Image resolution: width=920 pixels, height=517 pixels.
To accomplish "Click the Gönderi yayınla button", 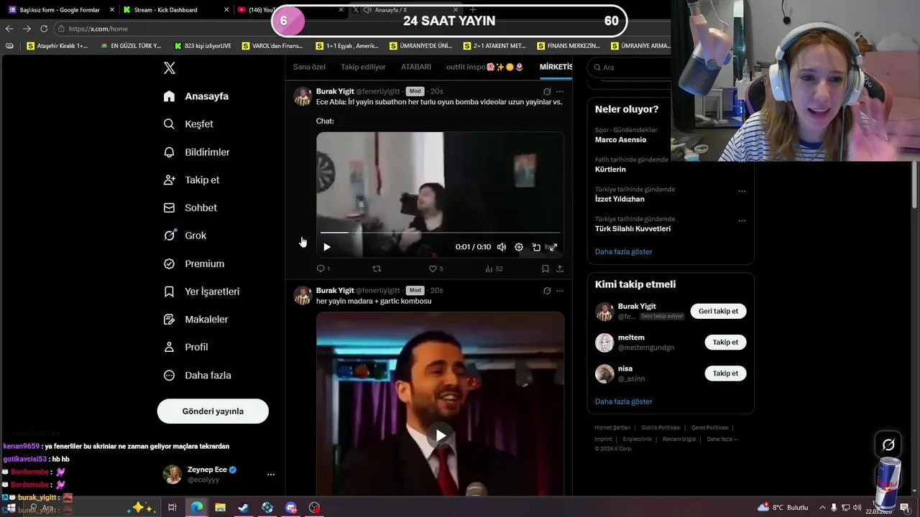I will click(x=213, y=411).
